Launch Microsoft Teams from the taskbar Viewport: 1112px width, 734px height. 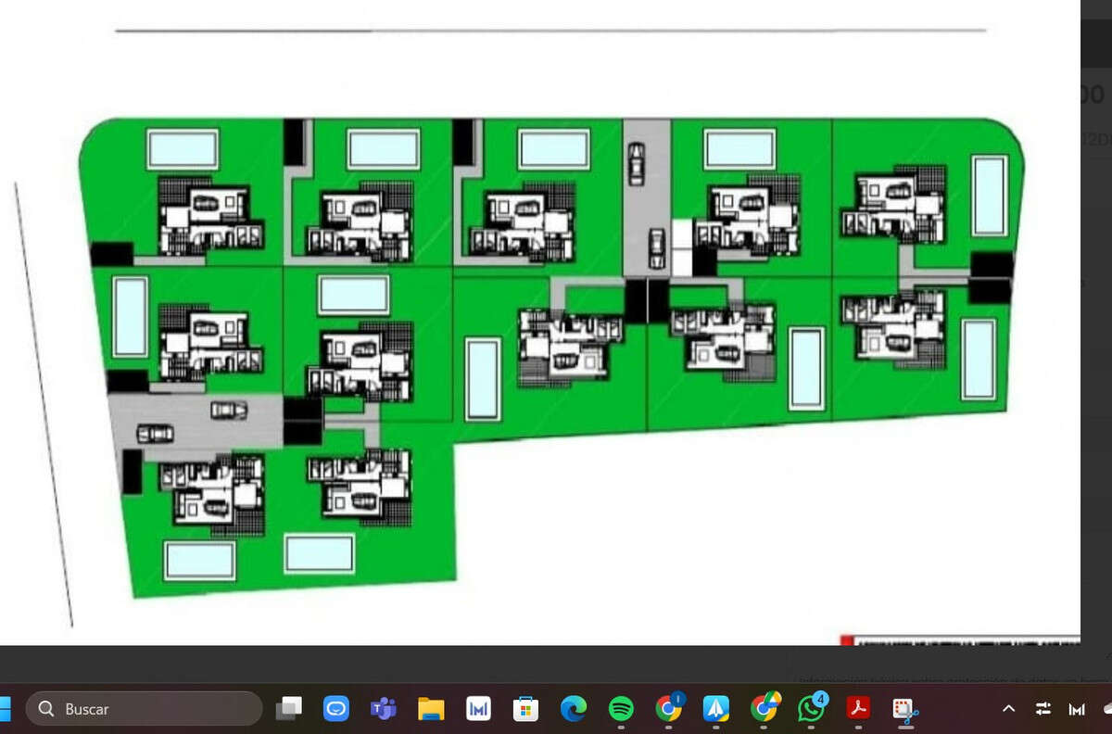point(383,709)
